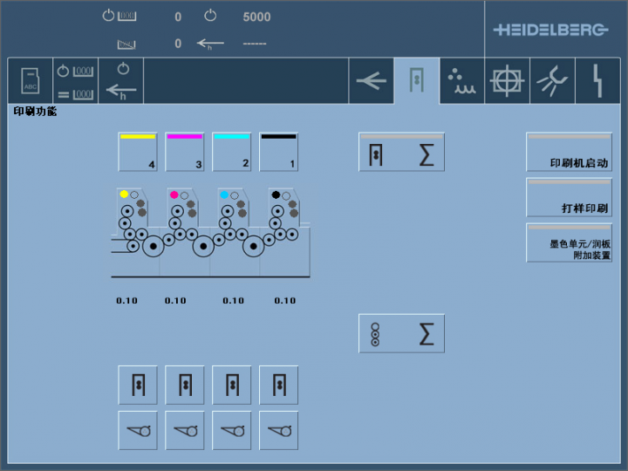Select yellow printing unit 4
Viewport: 628px width, 471px height.
tap(138, 152)
